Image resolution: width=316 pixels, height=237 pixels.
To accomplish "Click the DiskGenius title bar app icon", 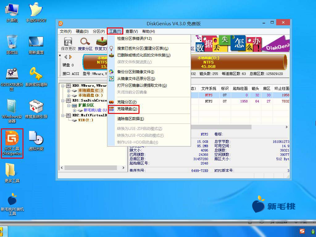I will tap(61, 23).
